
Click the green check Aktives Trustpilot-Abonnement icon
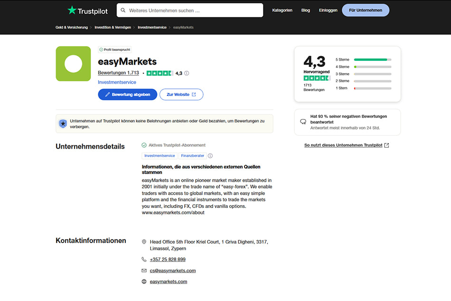click(144, 145)
